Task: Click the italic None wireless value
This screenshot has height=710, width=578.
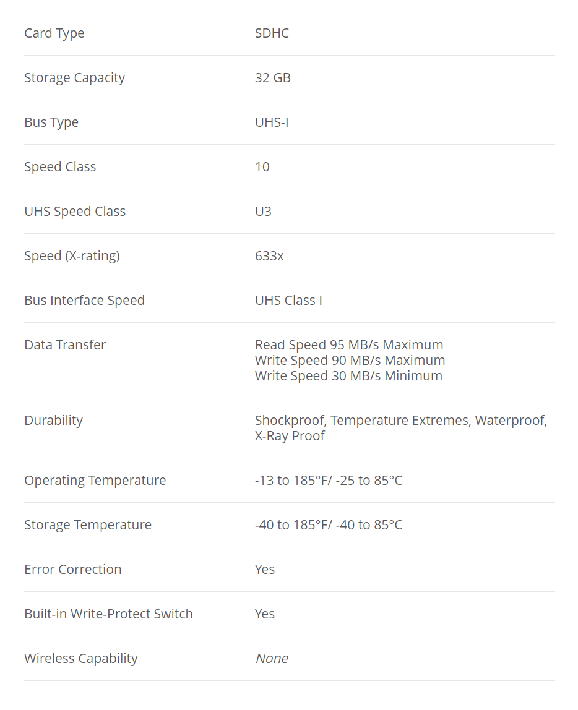Action: coord(272,659)
